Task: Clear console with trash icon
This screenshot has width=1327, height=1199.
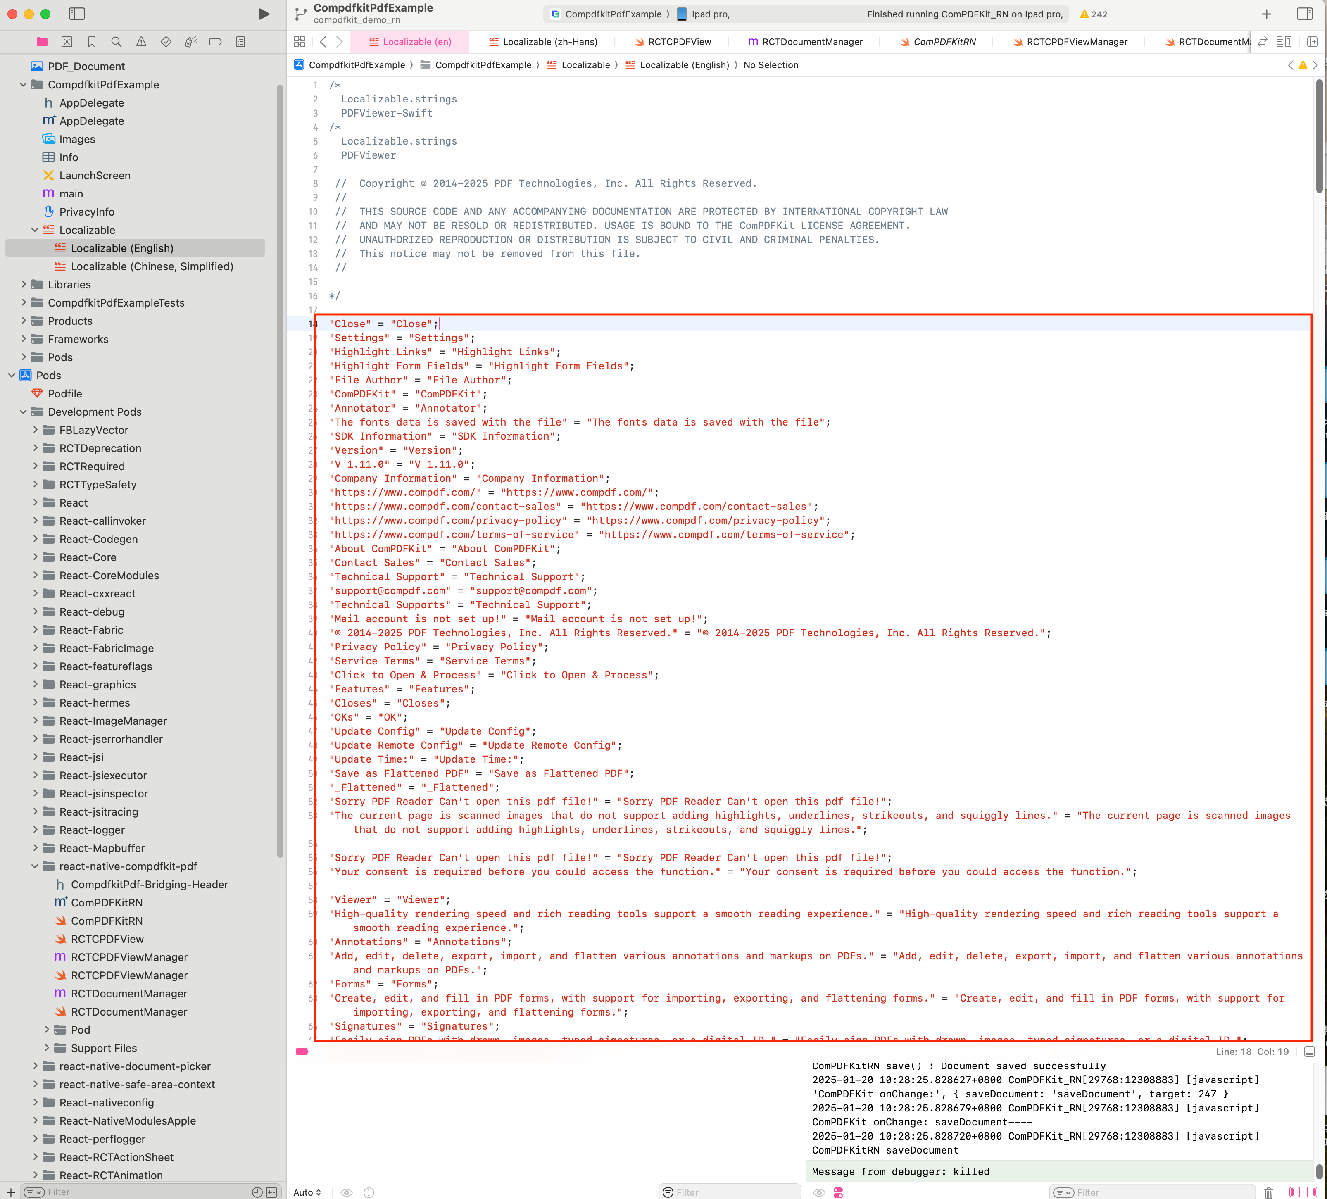Action: coord(1268,1192)
